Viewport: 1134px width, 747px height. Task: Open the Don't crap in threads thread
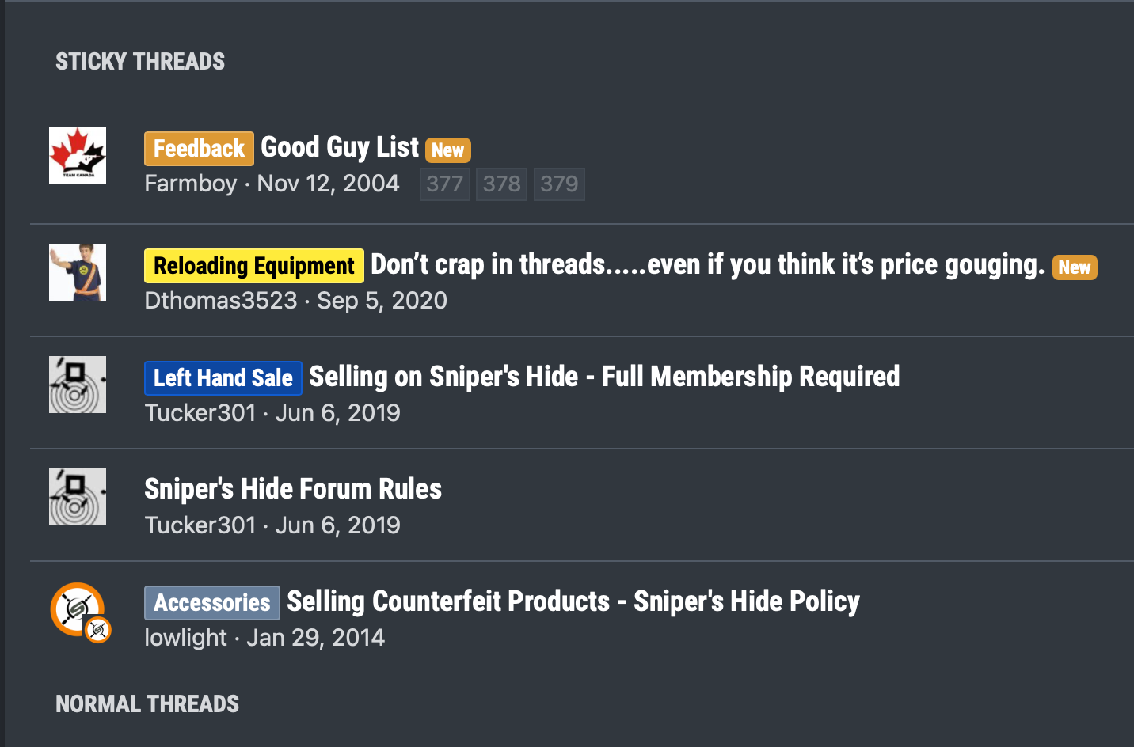pyautogui.click(x=708, y=264)
